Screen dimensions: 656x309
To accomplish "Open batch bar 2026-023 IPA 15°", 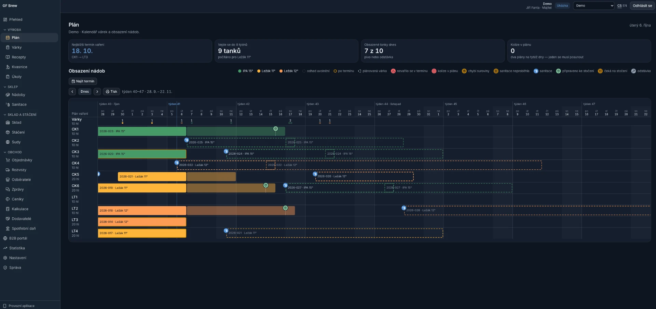I will coord(142,131).
